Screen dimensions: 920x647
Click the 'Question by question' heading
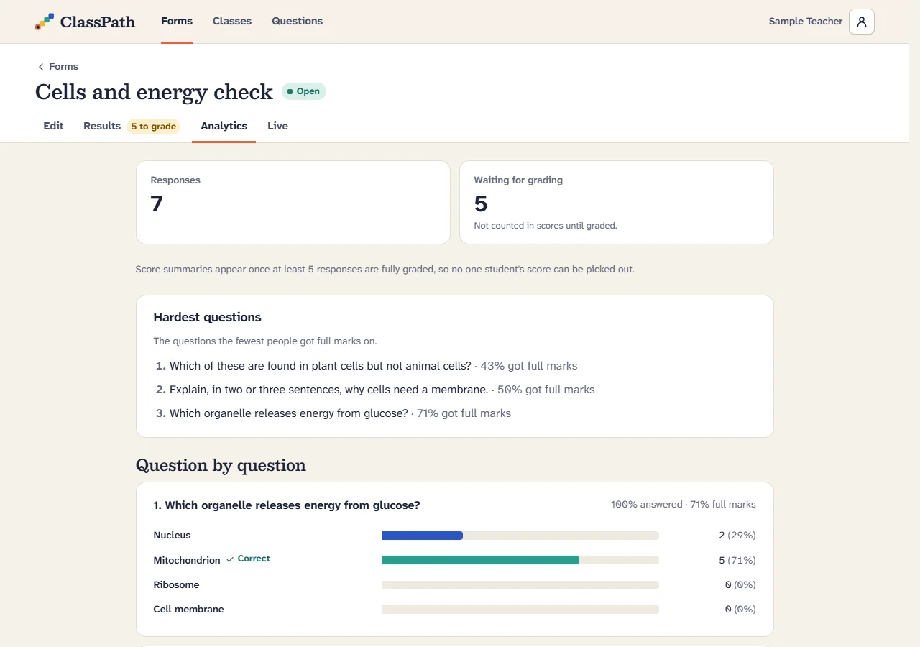221,465
